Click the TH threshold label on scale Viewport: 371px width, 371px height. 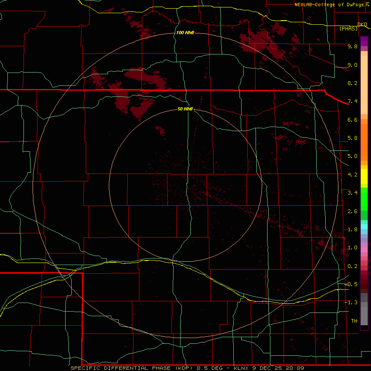click(354, 321)
